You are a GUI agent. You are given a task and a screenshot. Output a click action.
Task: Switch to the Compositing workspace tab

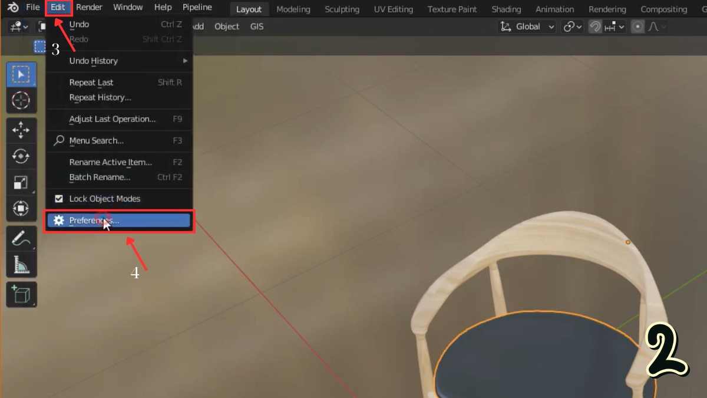(x=663, y=9)
